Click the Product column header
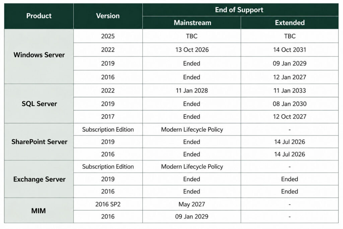 click(39, 16)
